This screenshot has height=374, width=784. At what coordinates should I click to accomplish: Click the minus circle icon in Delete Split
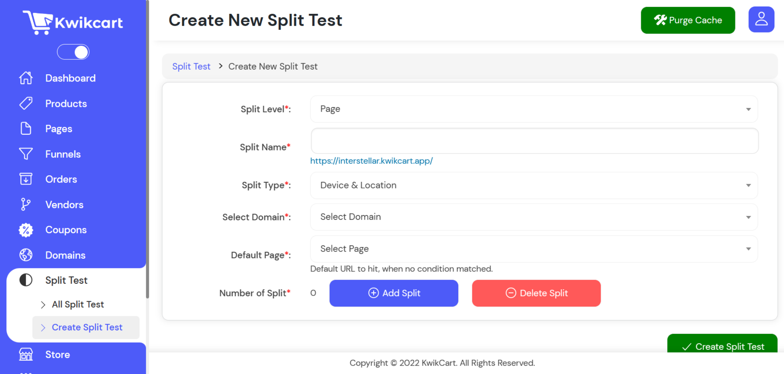coord(511,293)
